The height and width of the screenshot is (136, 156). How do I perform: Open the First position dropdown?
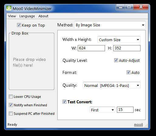pos(102,110)
